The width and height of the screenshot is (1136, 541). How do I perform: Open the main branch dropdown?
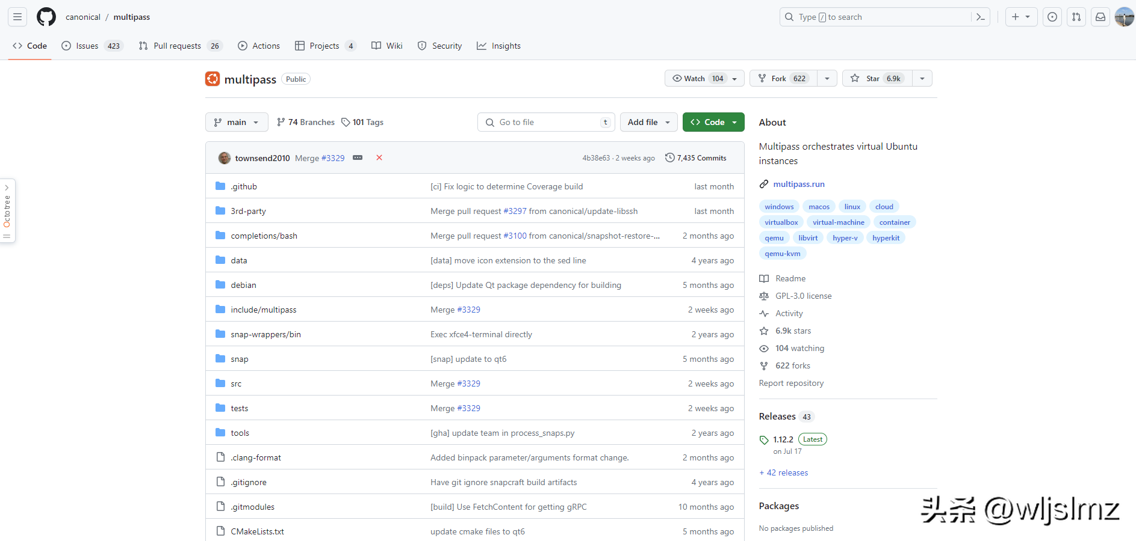click(x=237, y=122)
